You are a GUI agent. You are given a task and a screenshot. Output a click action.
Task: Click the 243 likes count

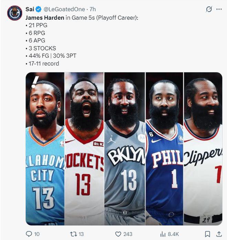(x=128, y=234)
